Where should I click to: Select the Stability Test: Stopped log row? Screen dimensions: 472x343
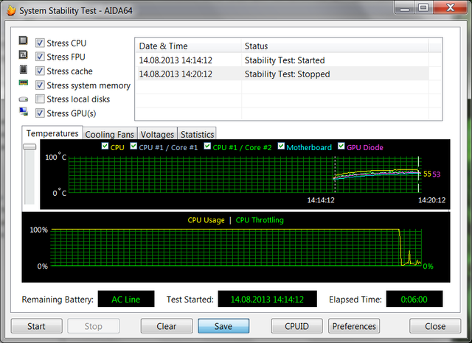click(x=288, y=74)
